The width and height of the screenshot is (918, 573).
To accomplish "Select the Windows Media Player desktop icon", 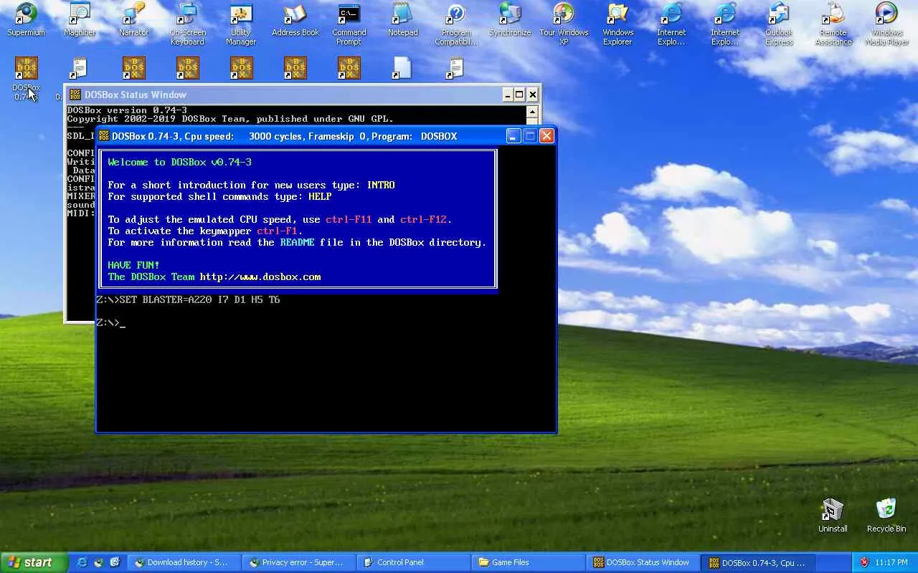I will (x=886, y=24).
